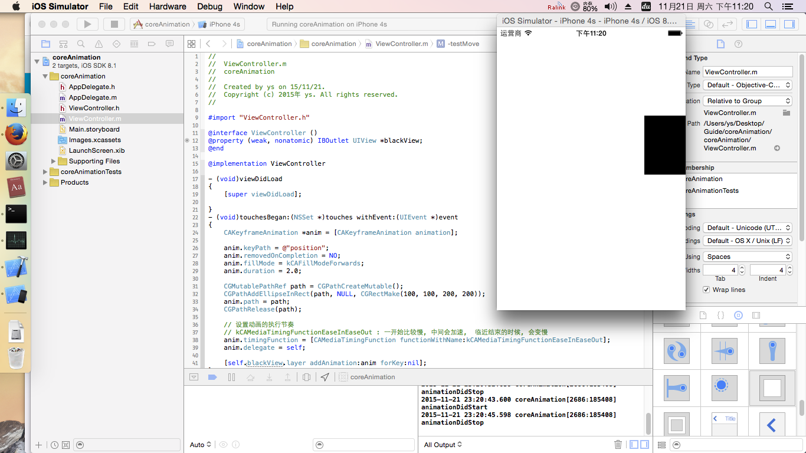Open the Text Encoding Unicode dropdown
806x453 pixels.
click(x=748, y=228)
